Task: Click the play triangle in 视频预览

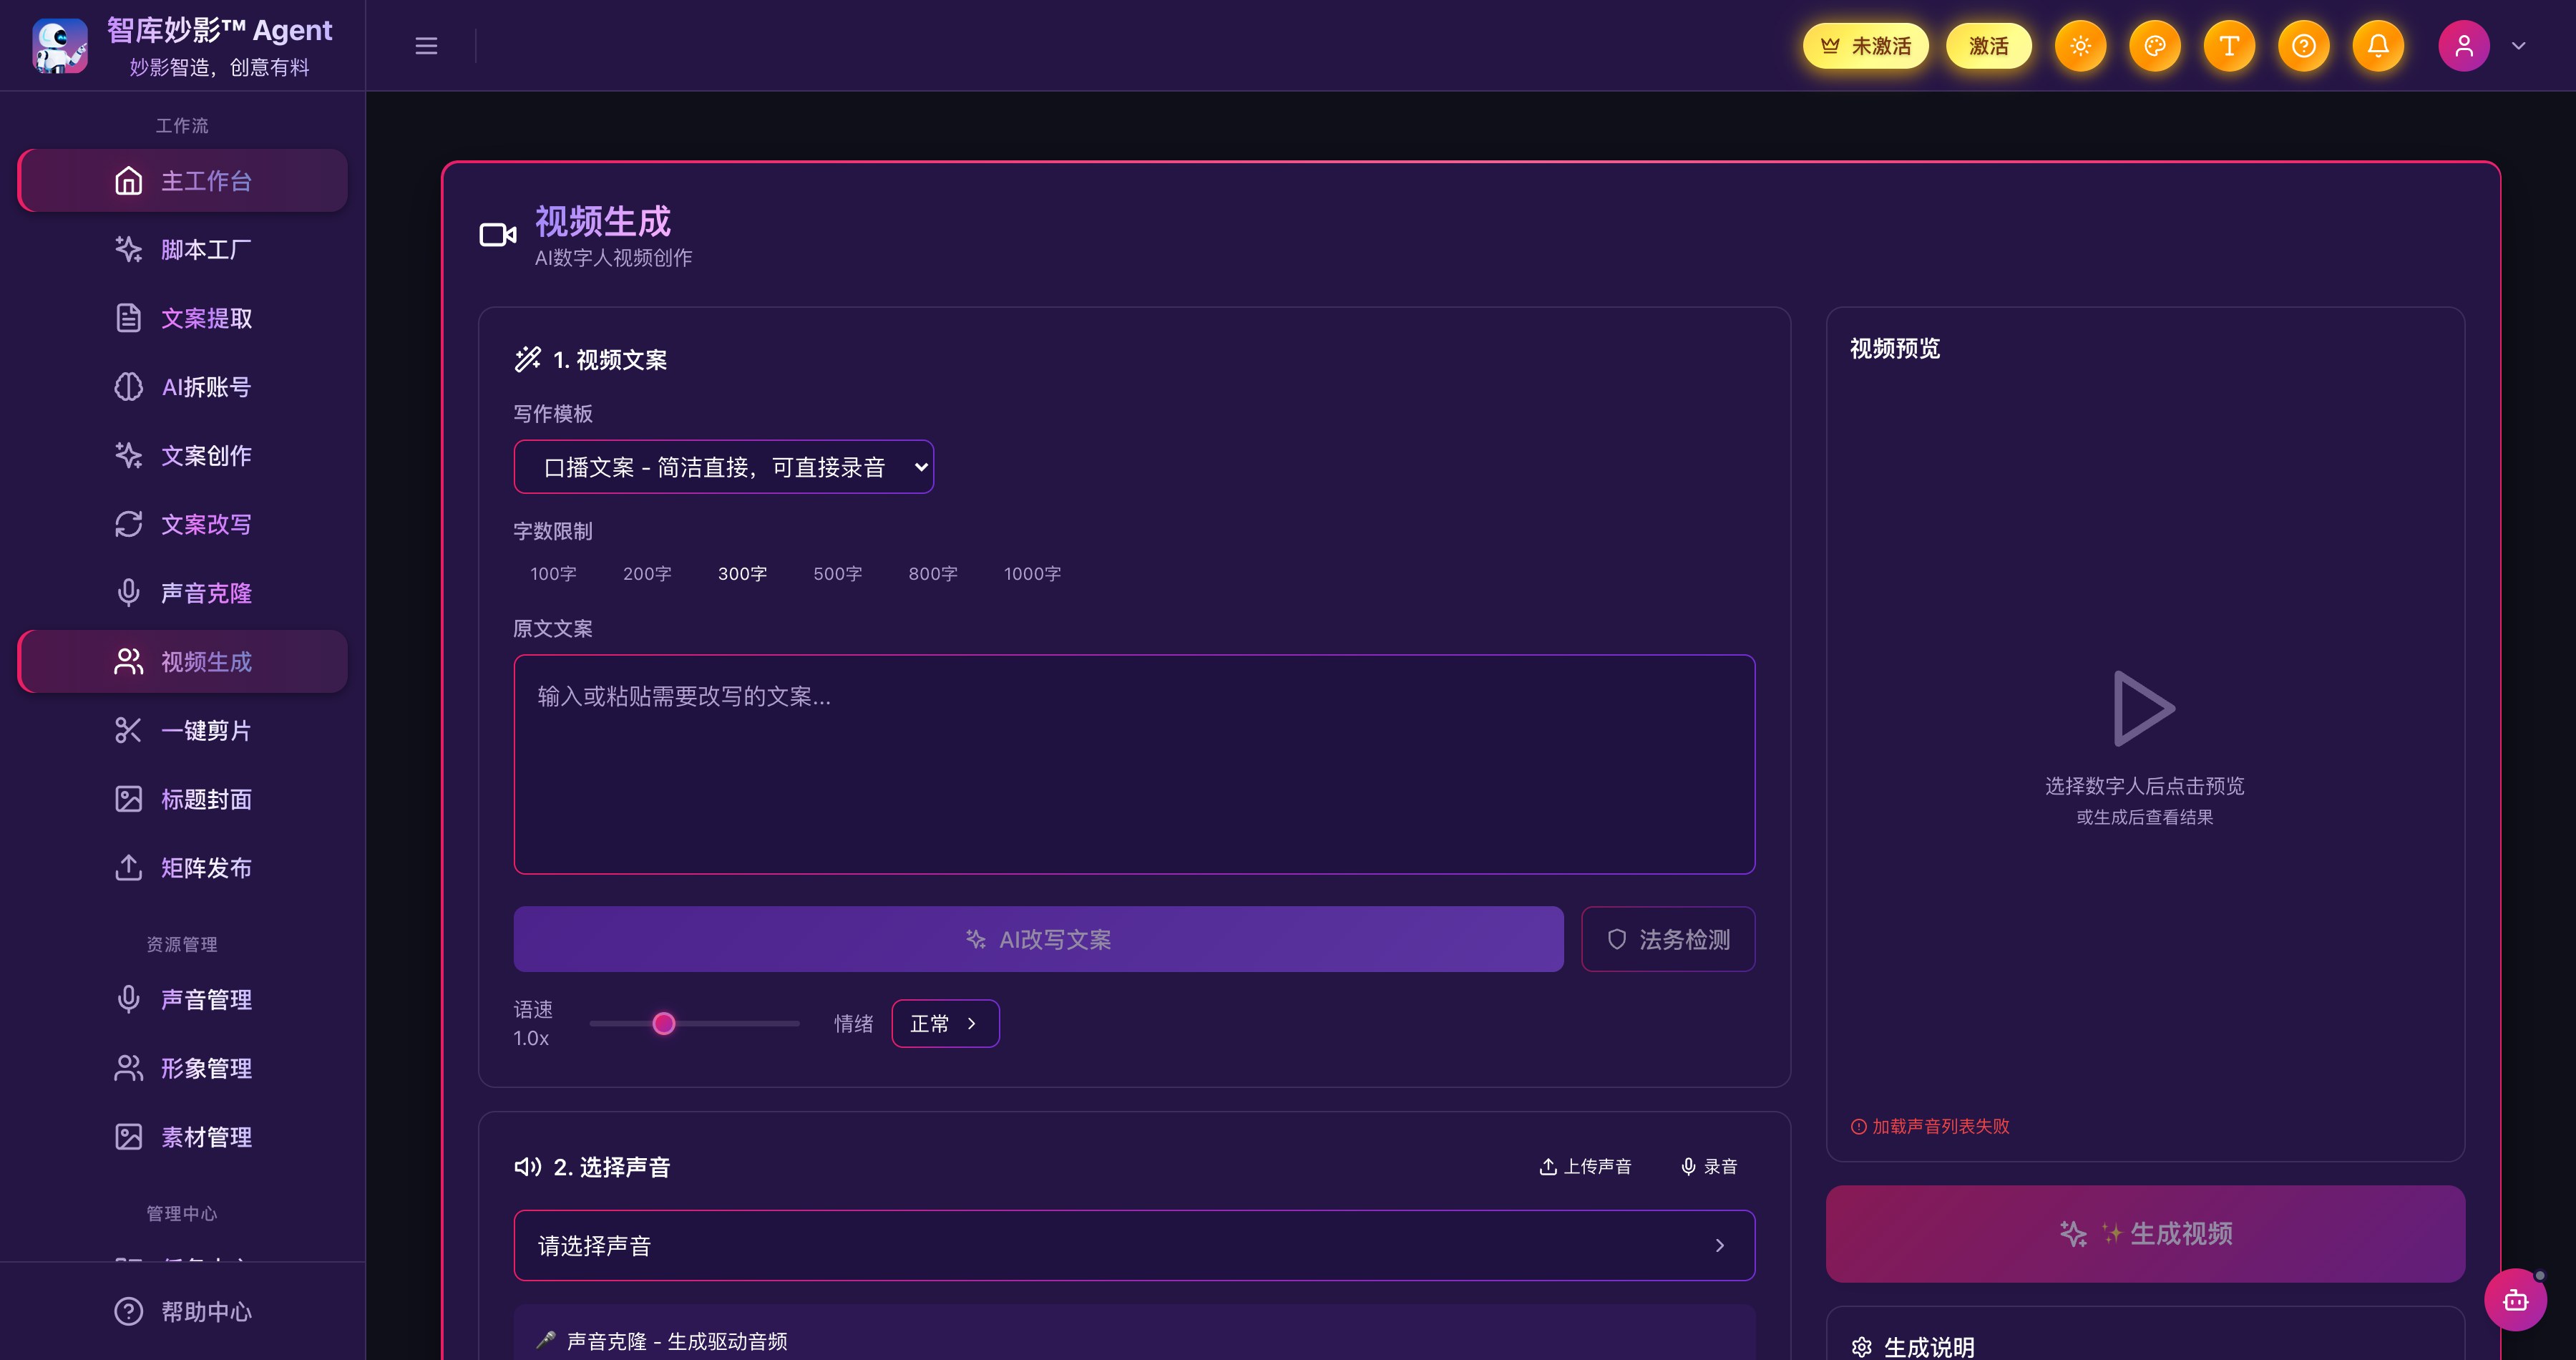Action: (x=2144, y=708)
